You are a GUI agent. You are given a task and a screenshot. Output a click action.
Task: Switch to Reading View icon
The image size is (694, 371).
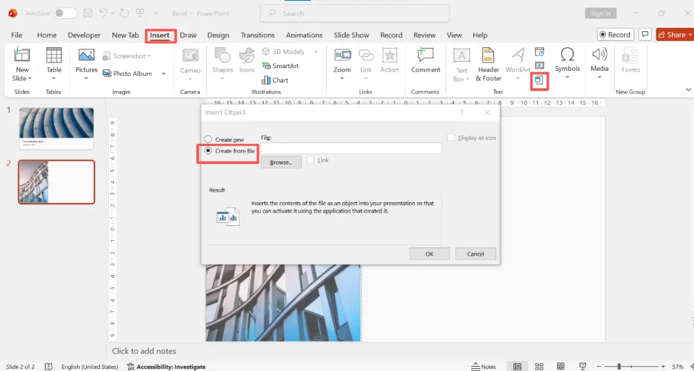tap(561, 367)
